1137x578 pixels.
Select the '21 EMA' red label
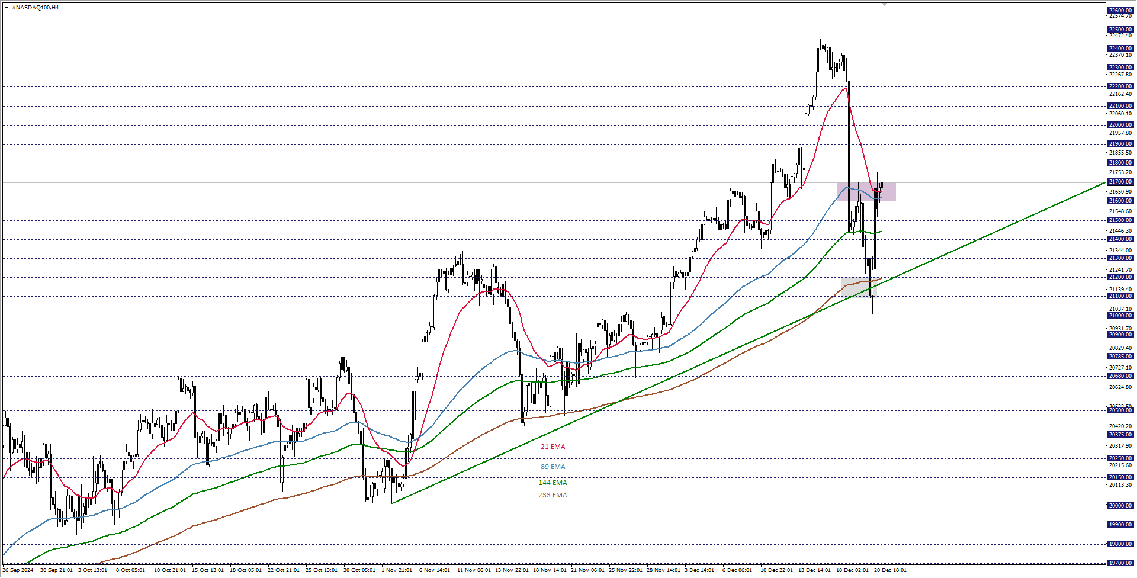pos(553,447)
